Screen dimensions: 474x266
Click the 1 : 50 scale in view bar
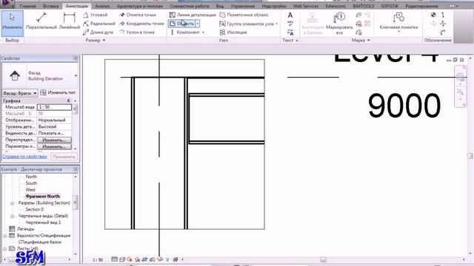click(x=98, y=259)
